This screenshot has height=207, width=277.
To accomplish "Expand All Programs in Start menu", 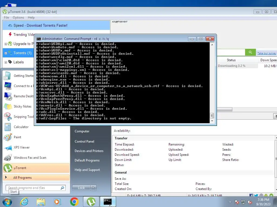I will [x=36, y=177].
